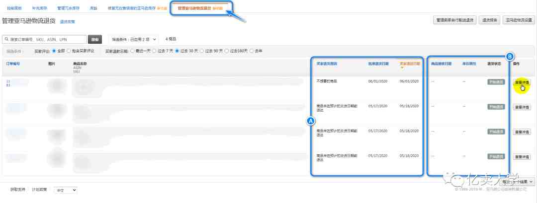Switch to the 控制面板 tab
This screenshot has width=537, height=203.
pos(15,7)
